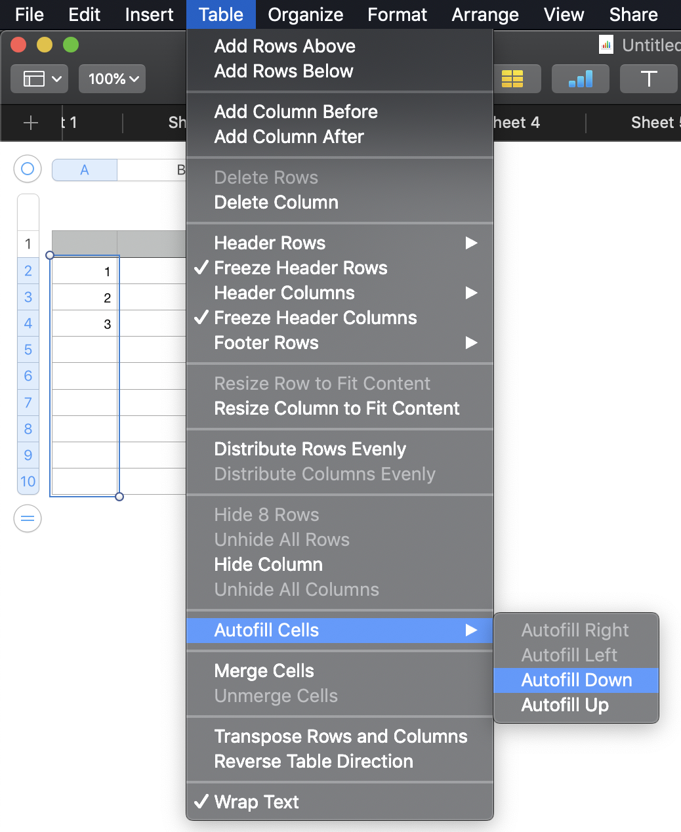Open the 100% zoom dropdown
This screenshot has width=681, height=832.
(x=113, y=79)
